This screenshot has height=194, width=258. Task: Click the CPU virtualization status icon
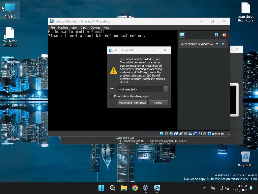pos(200,134)
